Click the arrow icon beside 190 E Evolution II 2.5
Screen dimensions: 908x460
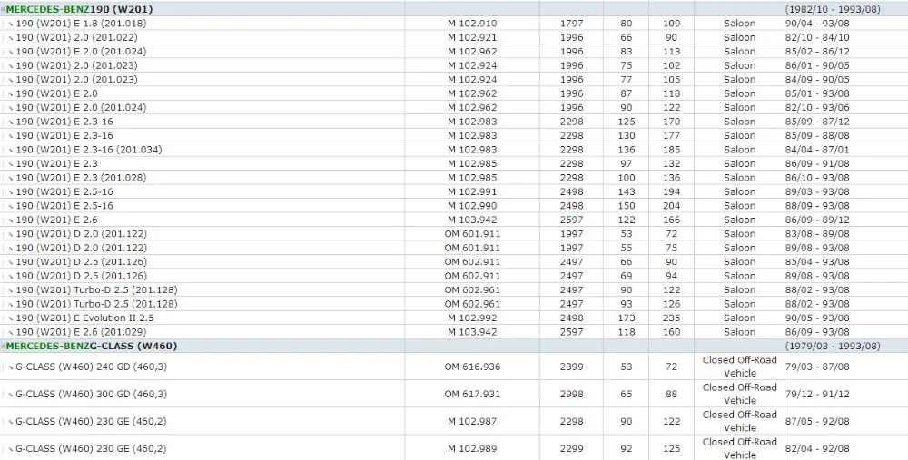(x=11, y=318)
